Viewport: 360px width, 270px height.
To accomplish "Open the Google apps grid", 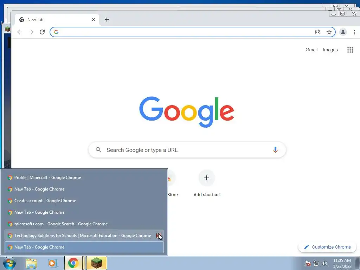I will click(350, 50).
